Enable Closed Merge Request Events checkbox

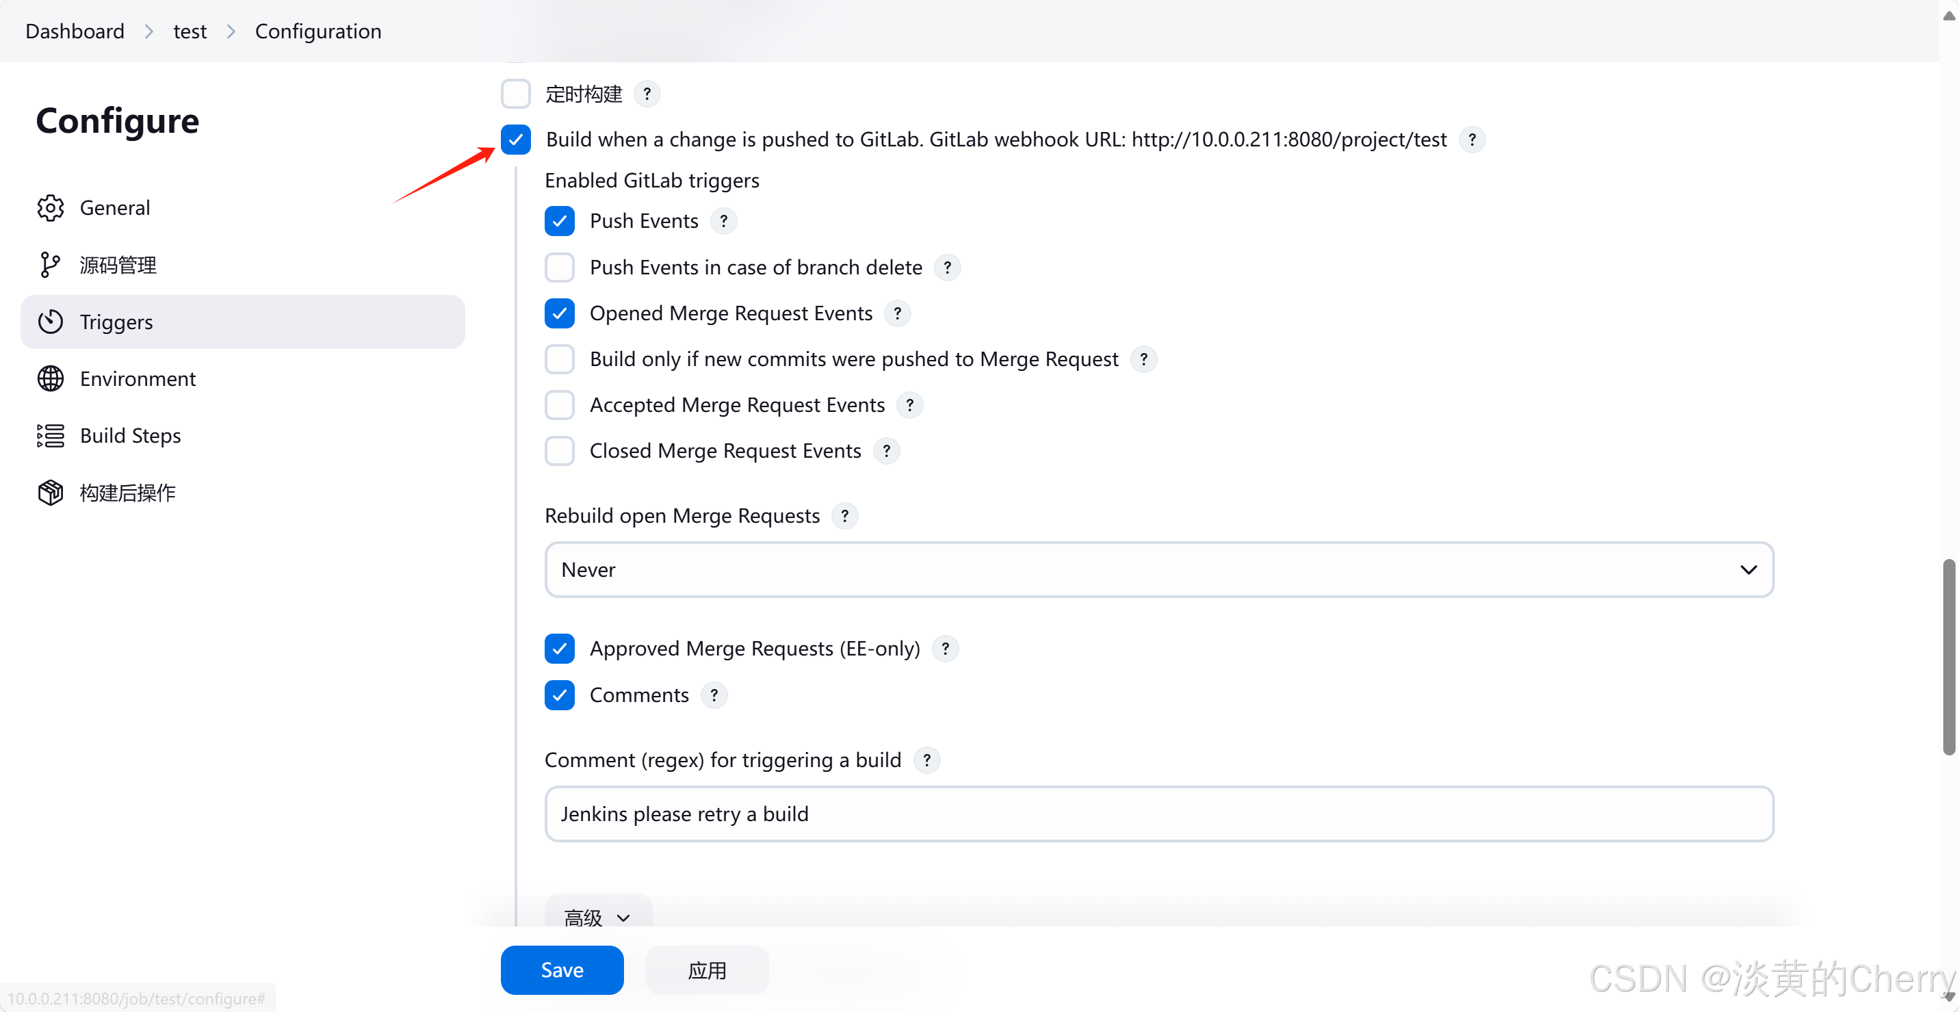(560, 451)
